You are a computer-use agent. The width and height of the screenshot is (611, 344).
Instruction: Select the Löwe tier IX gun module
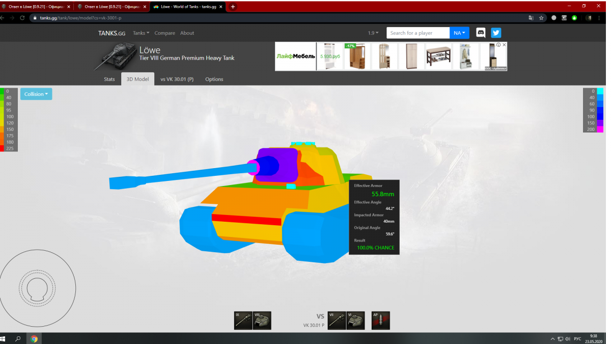click(x=243, y=321)
